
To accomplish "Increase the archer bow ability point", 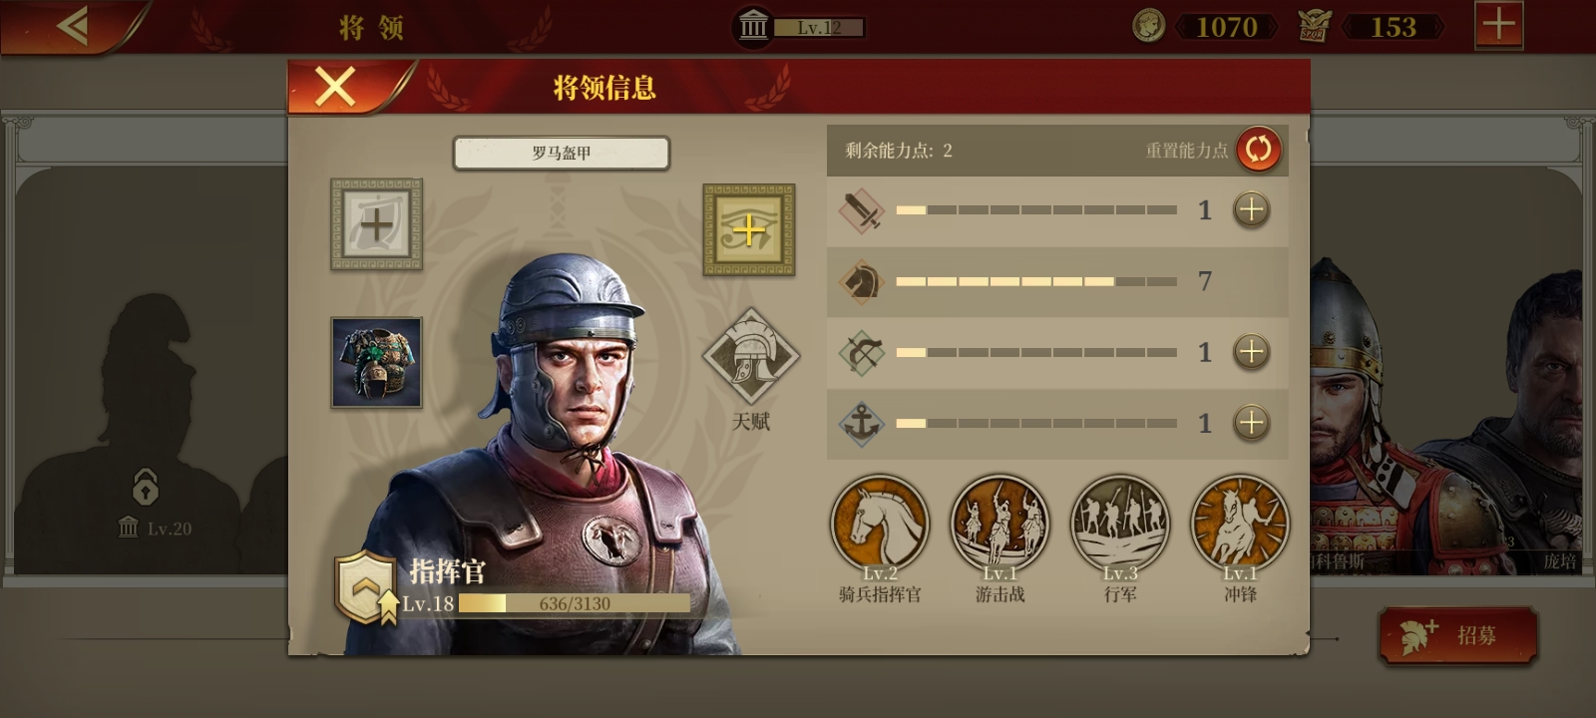I will (x=1252, y=351).
